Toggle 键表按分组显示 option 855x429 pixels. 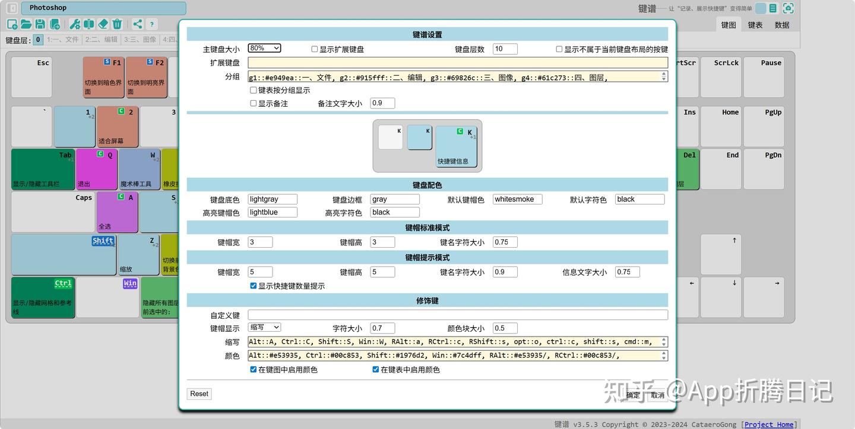click(x=253, y=89)
